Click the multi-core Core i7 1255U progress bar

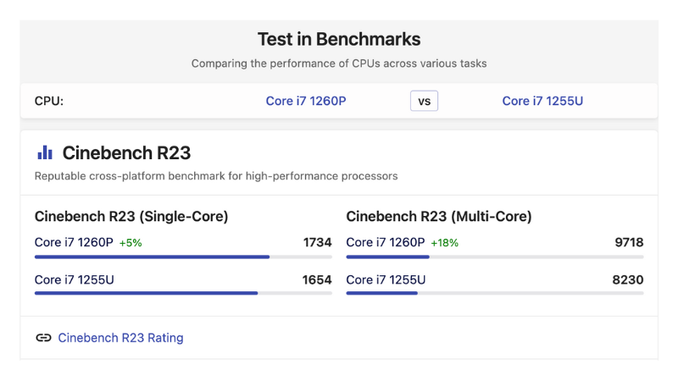(x=495, y=294)
